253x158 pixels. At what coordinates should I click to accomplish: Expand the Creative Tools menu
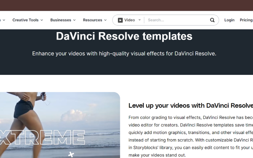(28, 20)
